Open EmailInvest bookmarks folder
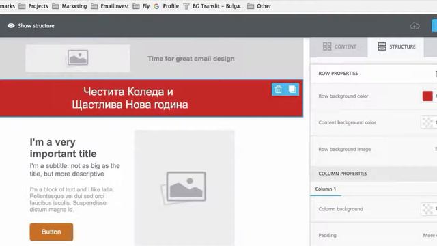This screenshot has height=246, width=437. pyautogui.click(x=110, y=6)
